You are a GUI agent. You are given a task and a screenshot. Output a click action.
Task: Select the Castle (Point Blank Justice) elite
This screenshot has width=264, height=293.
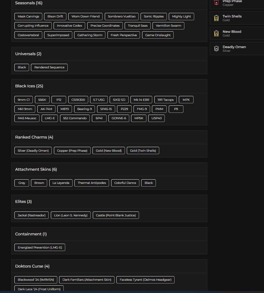(x=116, y=215)
